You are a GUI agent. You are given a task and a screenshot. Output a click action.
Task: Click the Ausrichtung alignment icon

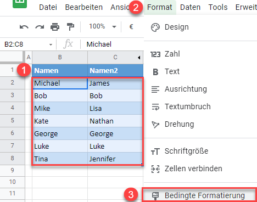click(155, 89)
